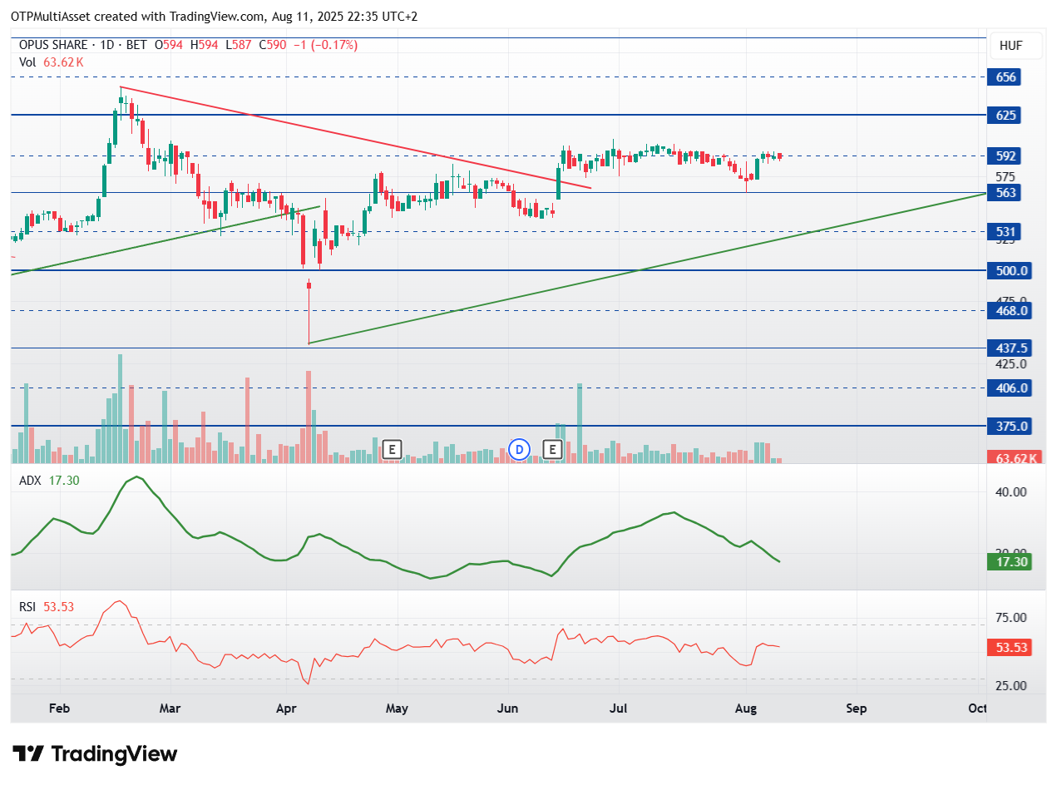Click the red volume tag 63.62K
Viewport: 1057px width, 785px height.
pos(1013,458)
